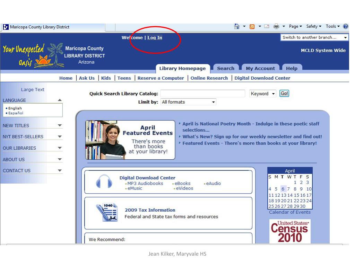355x266 pixels.
Task: Click the Home navigation link
Action: pos(66,78)
